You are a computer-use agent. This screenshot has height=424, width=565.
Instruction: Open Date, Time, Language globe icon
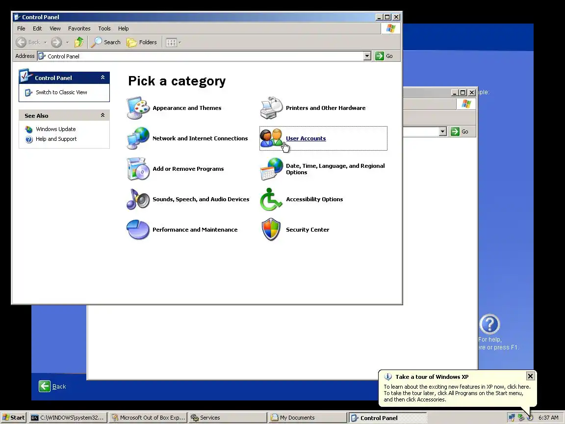coord(271,169)
